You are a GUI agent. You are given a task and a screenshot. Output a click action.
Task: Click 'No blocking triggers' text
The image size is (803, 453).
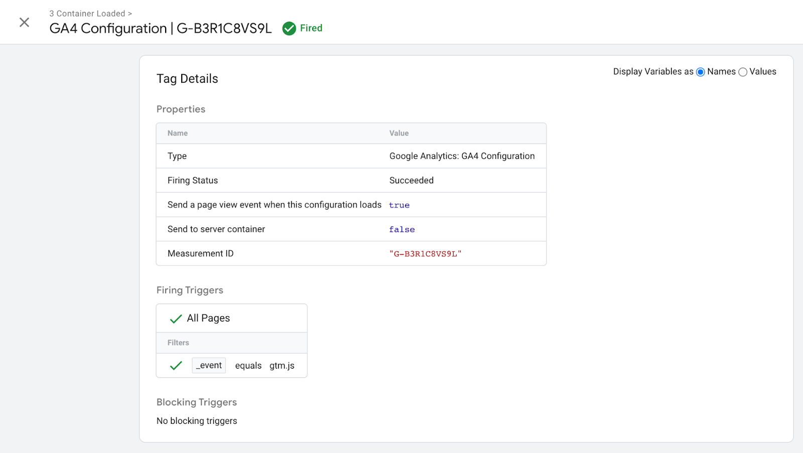pyautogui.click(x=197, y=421)
